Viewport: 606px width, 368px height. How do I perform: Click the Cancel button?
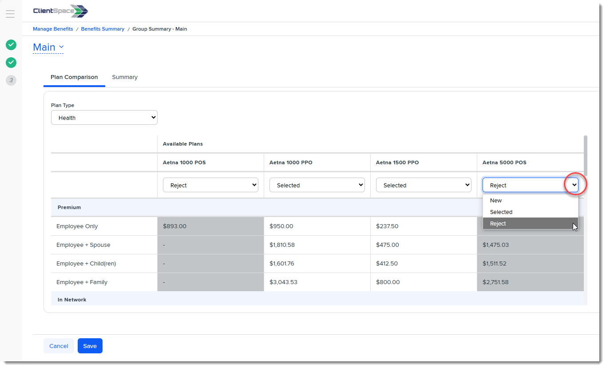click(59, 346)
